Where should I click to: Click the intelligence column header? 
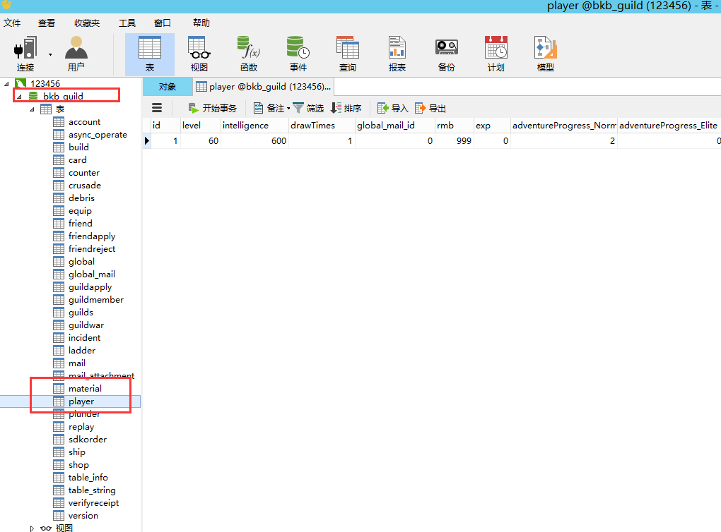pos(245,126)
